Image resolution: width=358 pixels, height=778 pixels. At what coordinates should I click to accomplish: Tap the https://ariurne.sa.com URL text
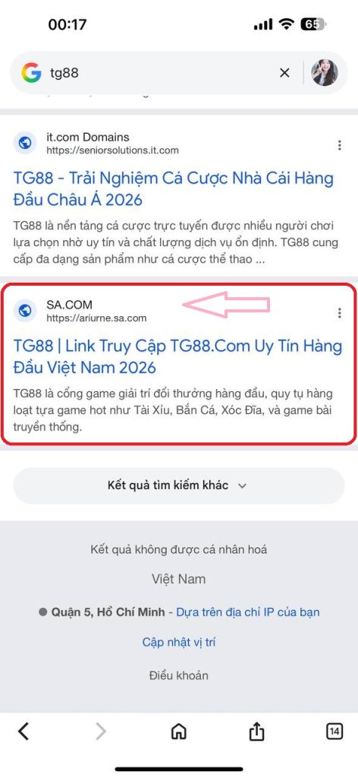(96, 318)
